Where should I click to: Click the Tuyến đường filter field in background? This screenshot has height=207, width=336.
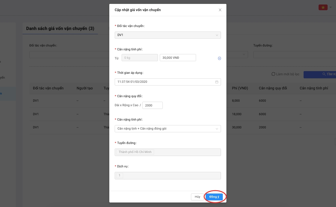click(x=294, y=55)
